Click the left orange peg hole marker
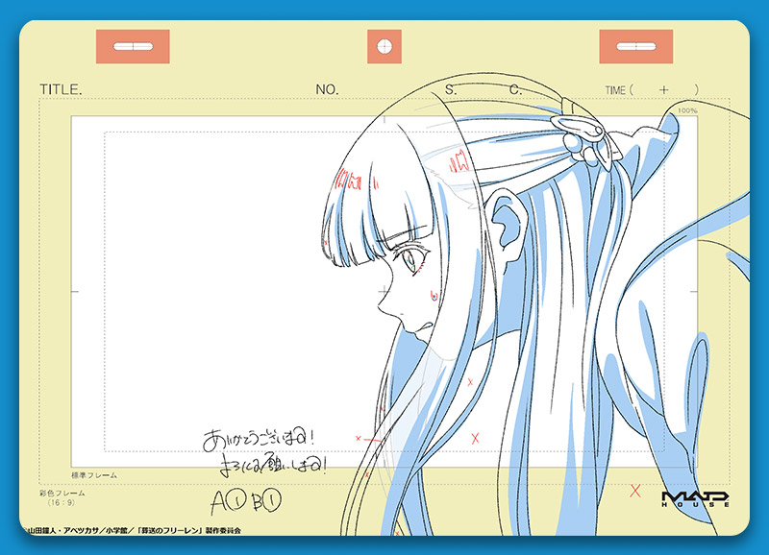The image size is (769, 555). click(133, 46)
